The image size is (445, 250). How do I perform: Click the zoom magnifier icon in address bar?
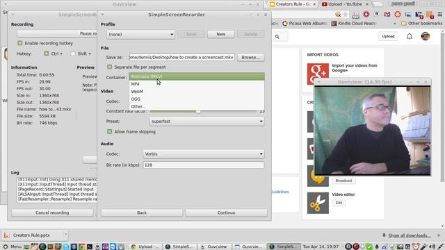(338, 14)
